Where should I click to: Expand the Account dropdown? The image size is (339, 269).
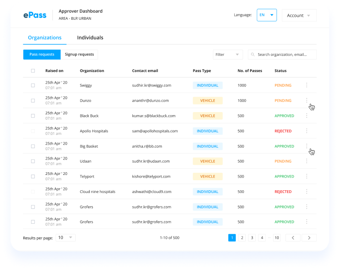(x=299, y=15)
